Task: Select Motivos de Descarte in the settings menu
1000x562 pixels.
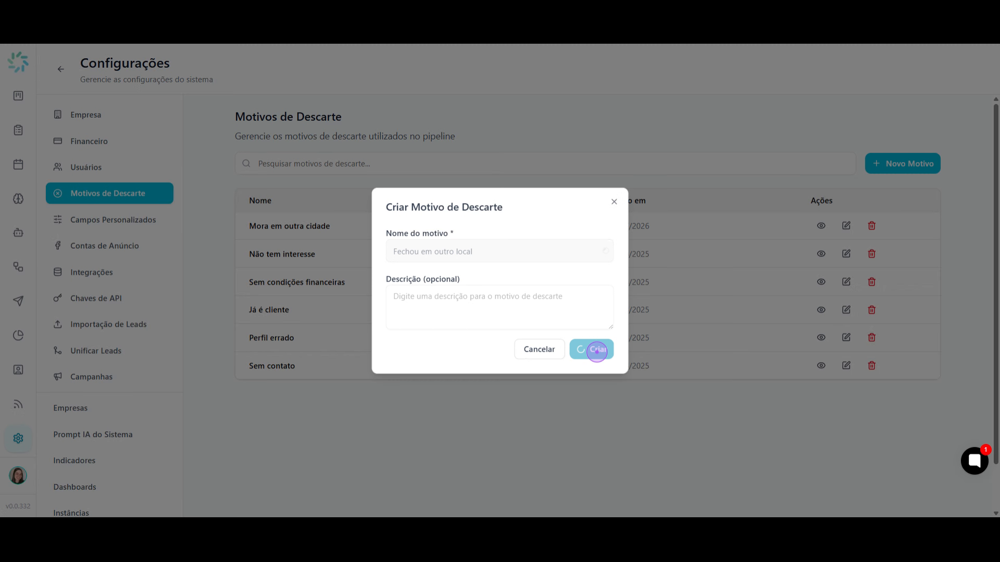Action: [x=109, y=193]
